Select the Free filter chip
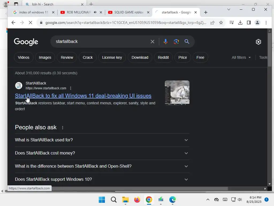The image size is (274, 206). pos(200,57)
